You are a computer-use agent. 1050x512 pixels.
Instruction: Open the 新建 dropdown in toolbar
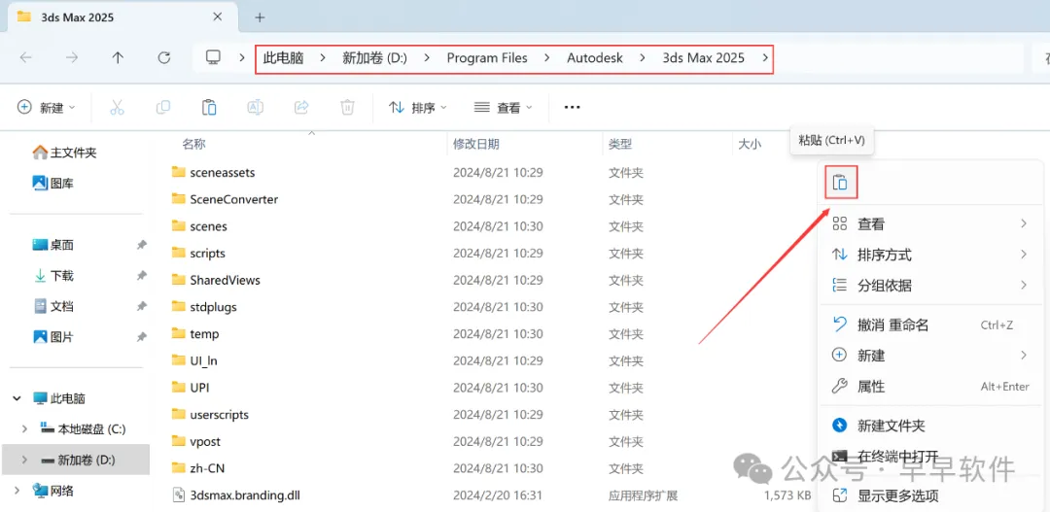[x=47, y=107]
